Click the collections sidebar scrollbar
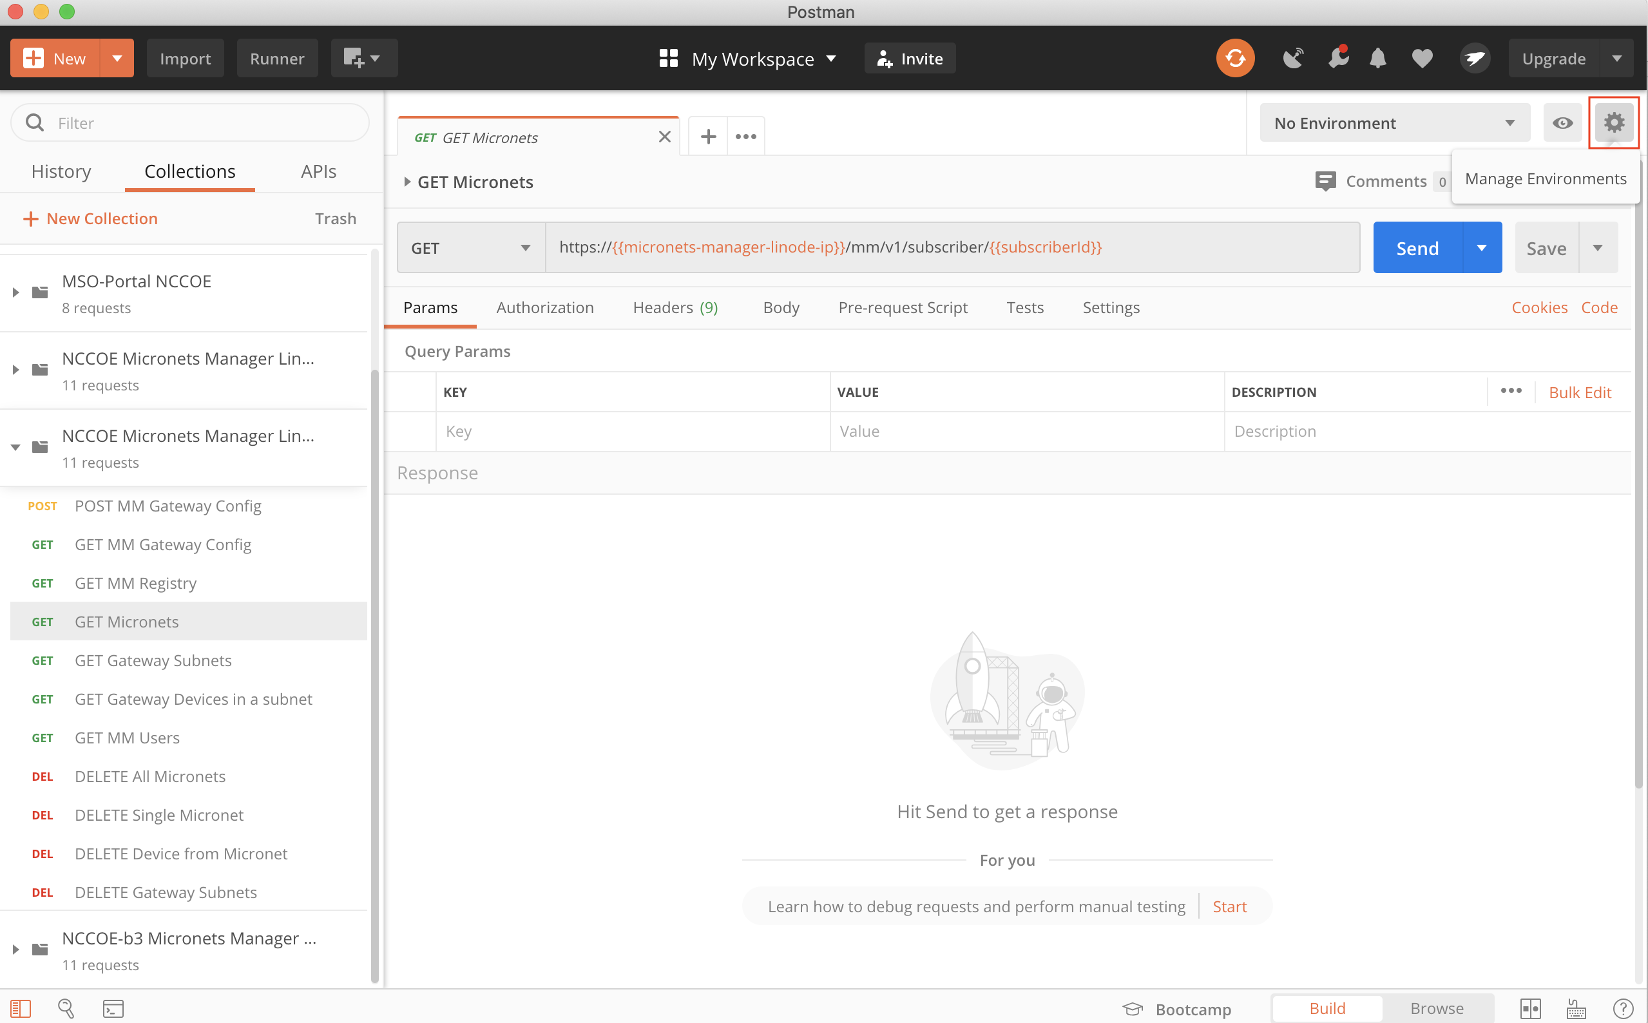This screenshot has width=1648, height=1023. tap(375, 676)
